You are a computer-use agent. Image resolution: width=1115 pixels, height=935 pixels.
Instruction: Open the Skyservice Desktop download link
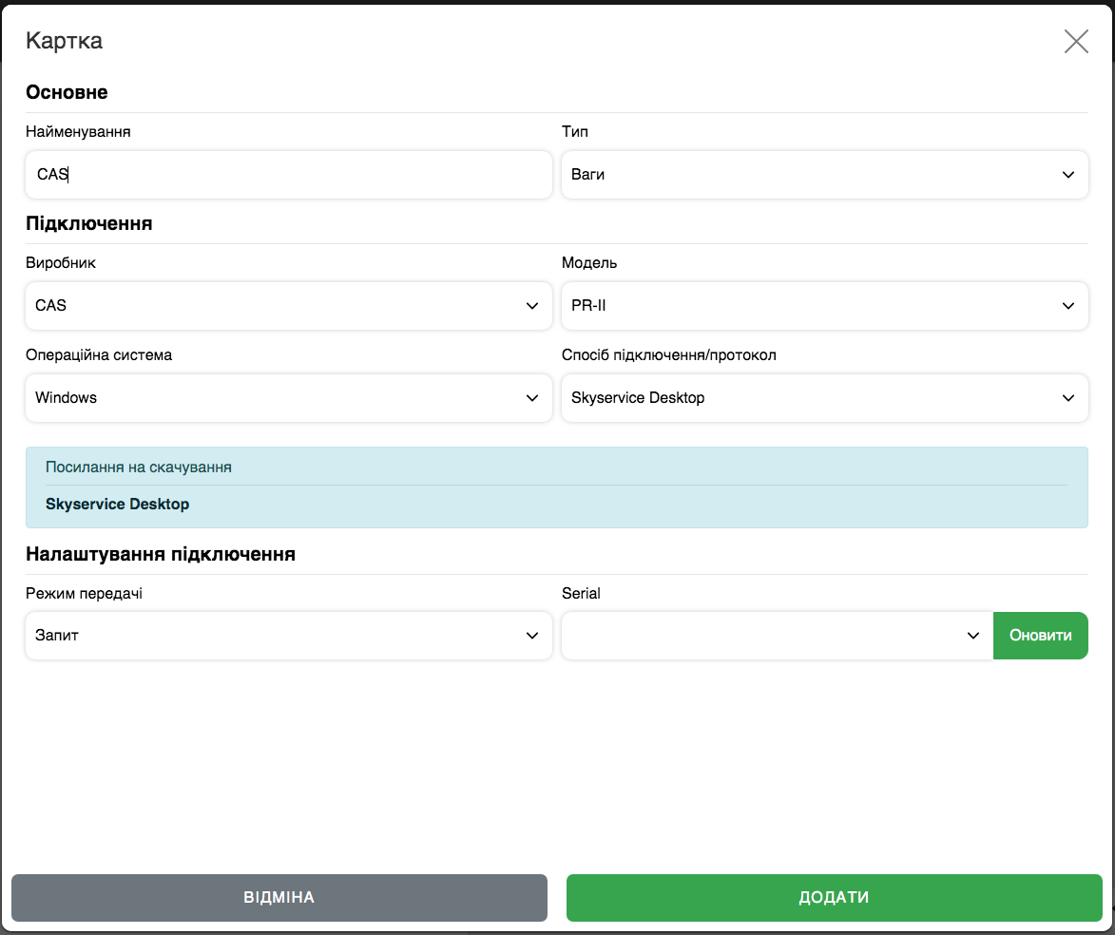[118, 505]
